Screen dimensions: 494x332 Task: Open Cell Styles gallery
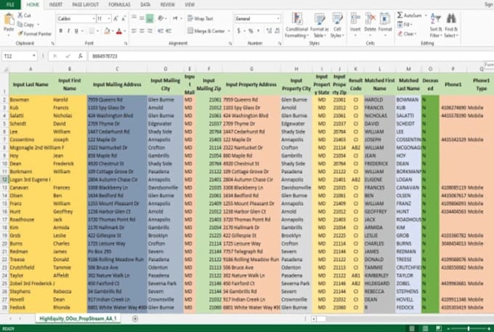coord(337,25)
